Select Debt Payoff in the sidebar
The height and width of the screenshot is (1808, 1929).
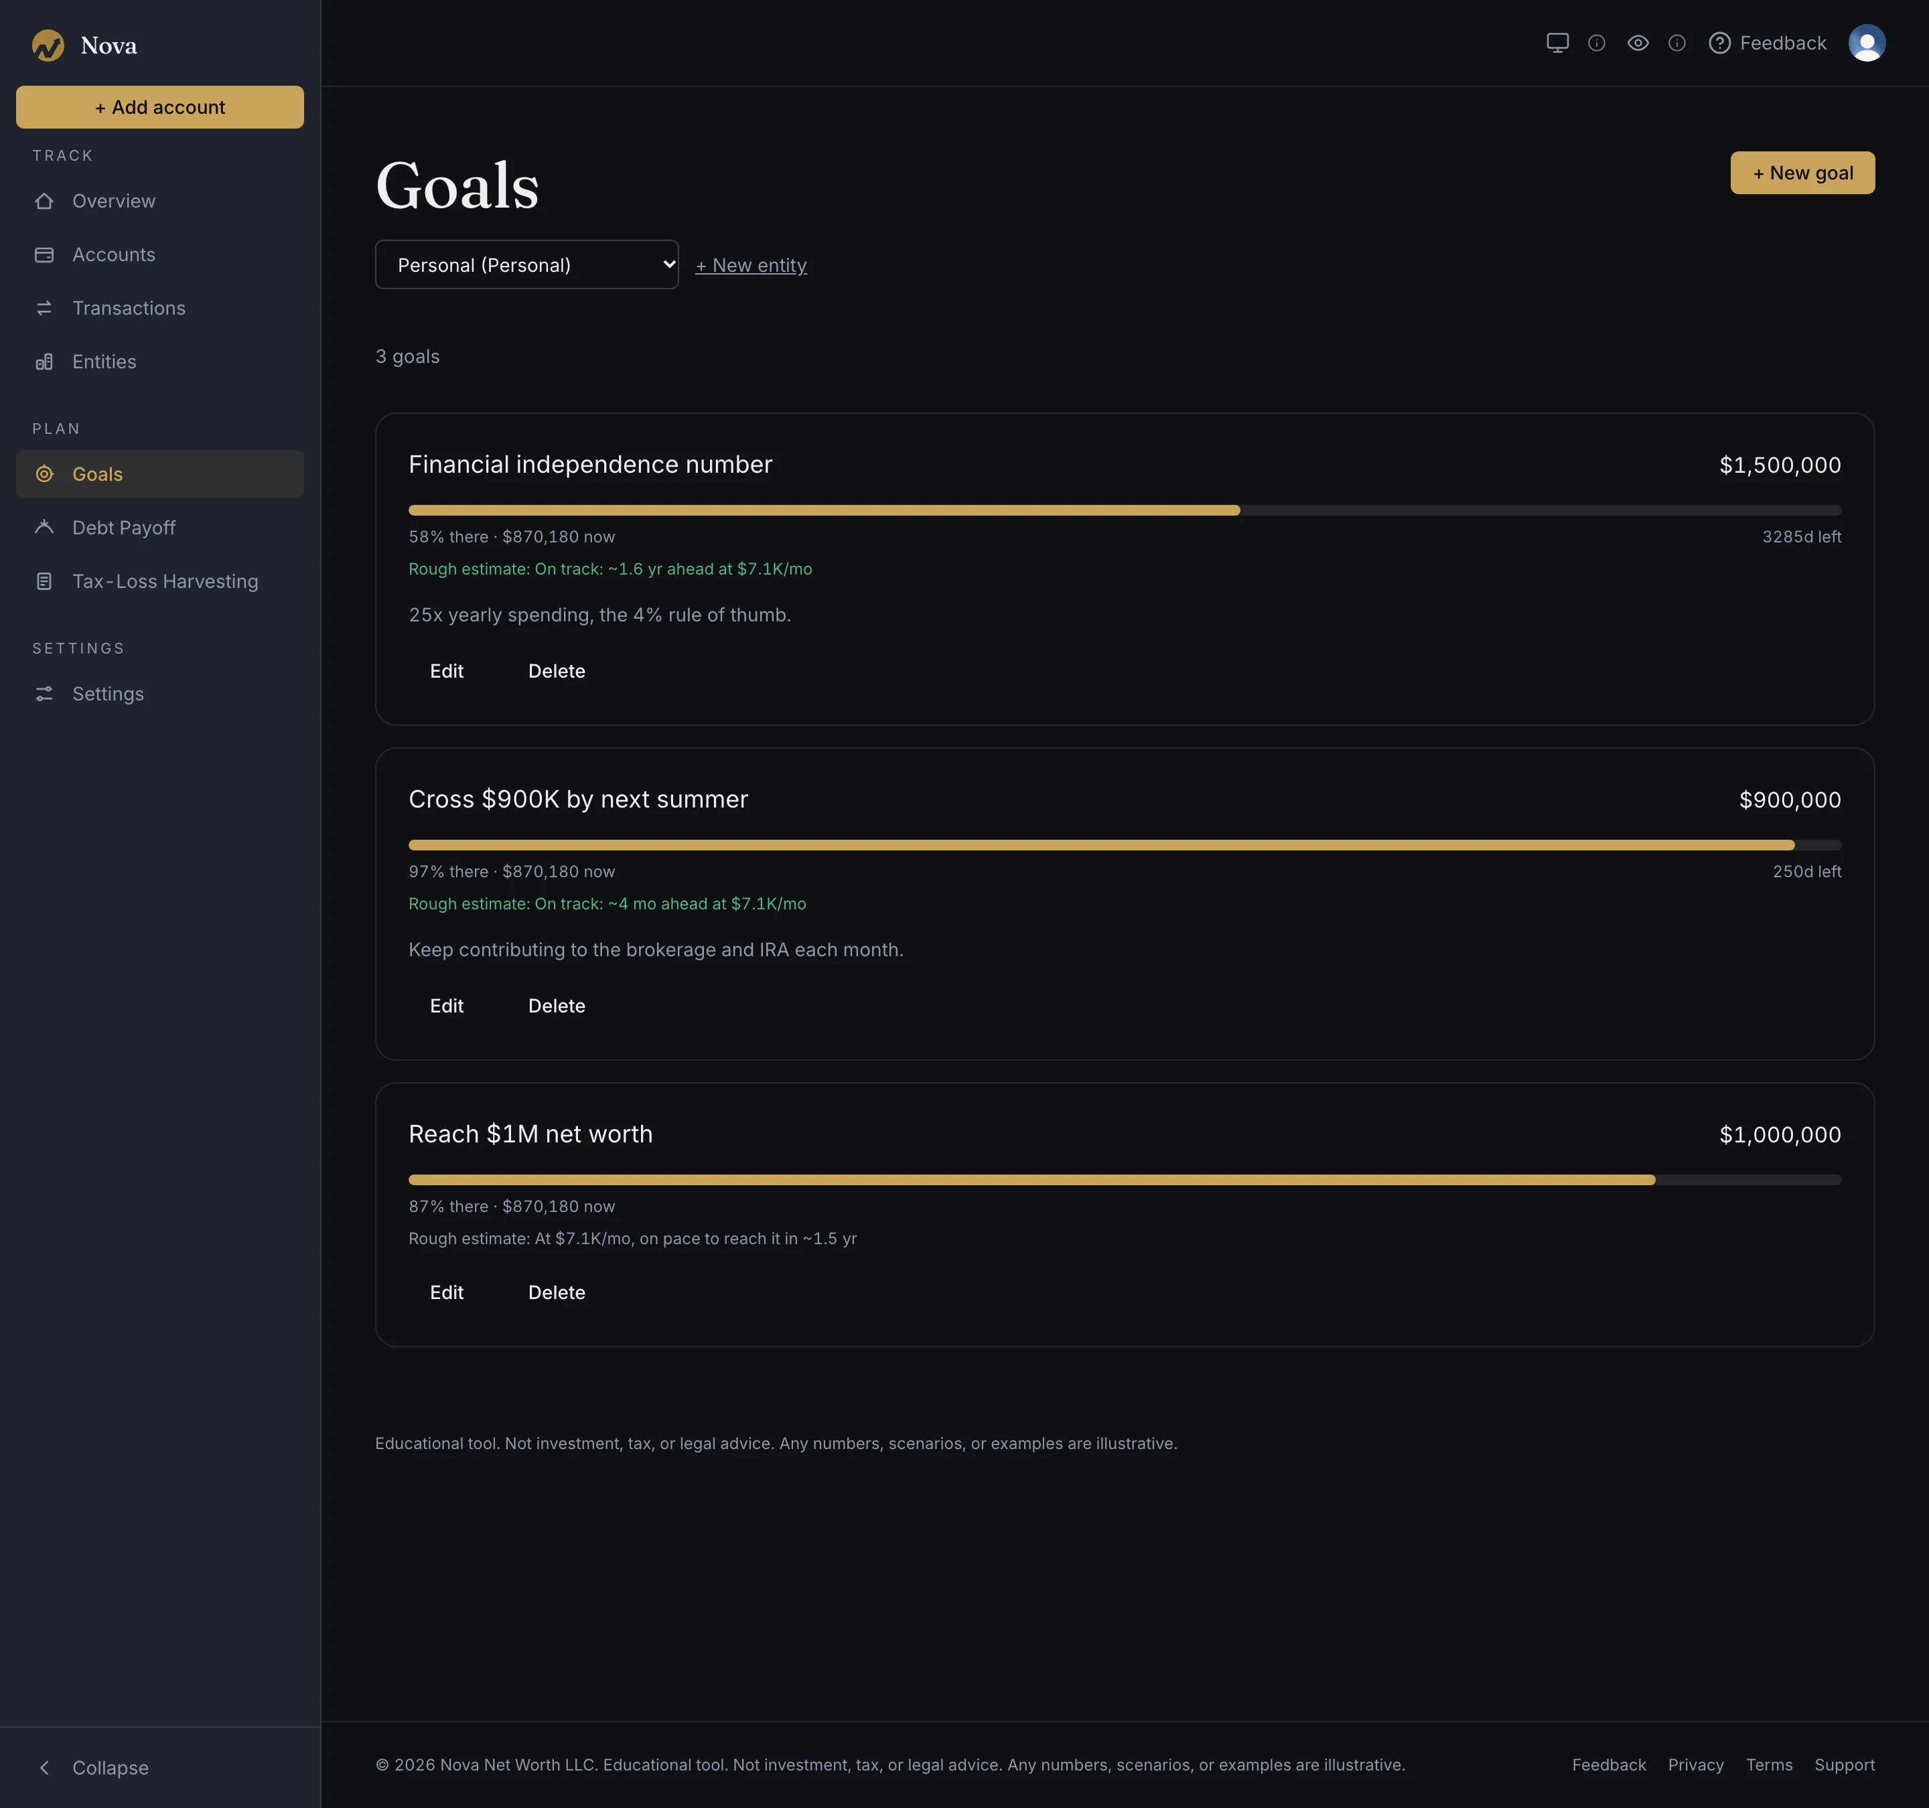(x=160, y=527)
